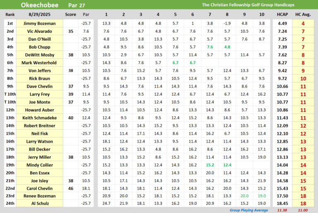Select Larry Frey's name cell
This screenshot has width=318, height=213.
tap(40, 94)
